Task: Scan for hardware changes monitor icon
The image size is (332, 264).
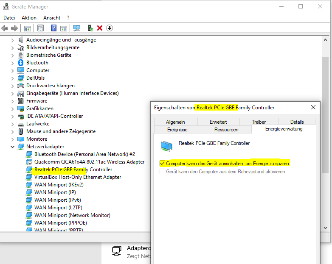Action: coord(77,28)
